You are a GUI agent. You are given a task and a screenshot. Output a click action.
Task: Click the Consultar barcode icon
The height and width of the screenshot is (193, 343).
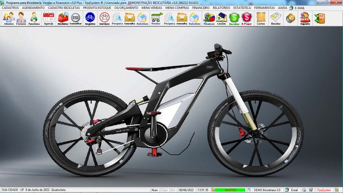[75, 18]
